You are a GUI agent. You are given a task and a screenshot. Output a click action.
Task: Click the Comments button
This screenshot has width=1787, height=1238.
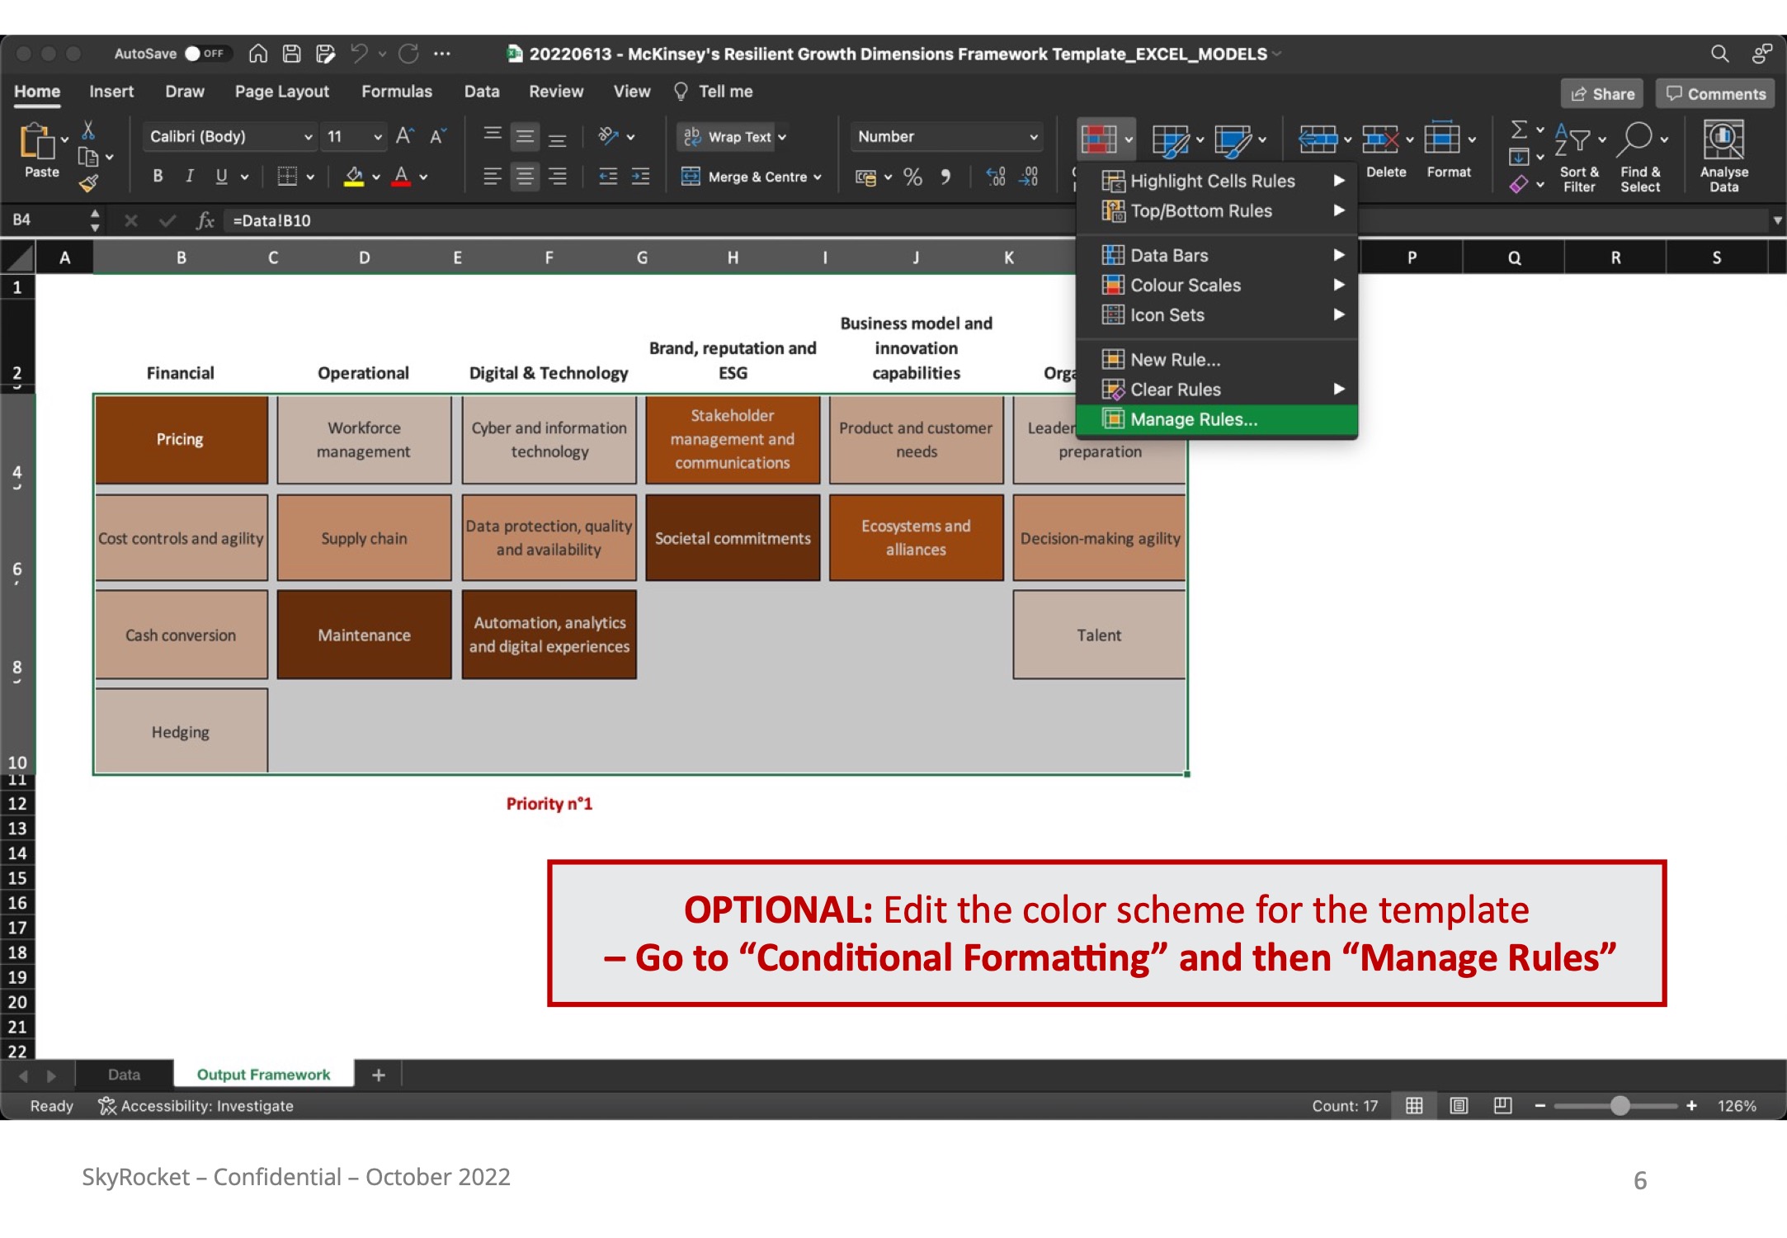point(1716,94)
